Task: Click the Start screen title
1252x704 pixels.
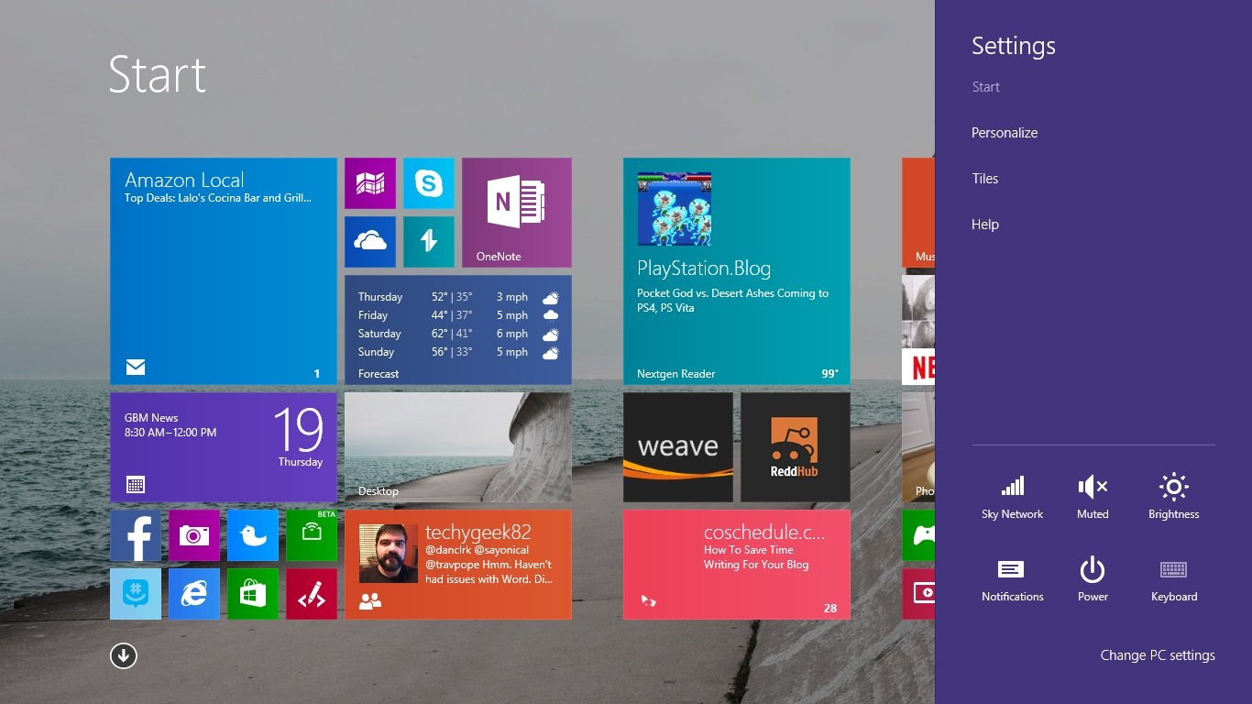Action: [157, 74]
